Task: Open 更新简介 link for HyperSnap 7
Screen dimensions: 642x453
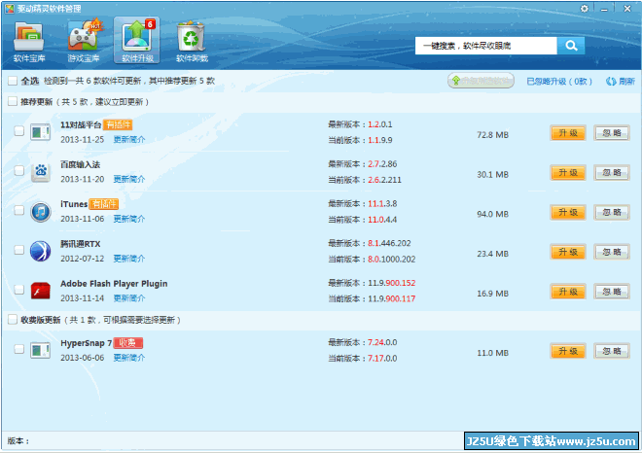Action: [x=129, y=358]
